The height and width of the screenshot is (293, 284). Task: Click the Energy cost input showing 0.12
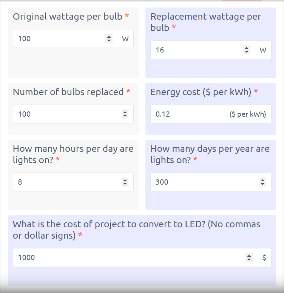coord(189,114)
